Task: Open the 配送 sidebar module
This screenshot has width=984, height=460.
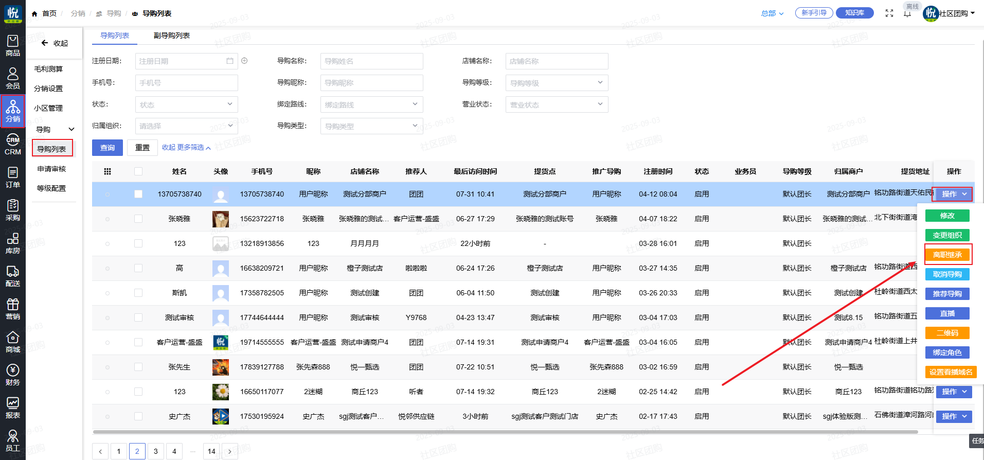Action: click(x=13, y=276)
